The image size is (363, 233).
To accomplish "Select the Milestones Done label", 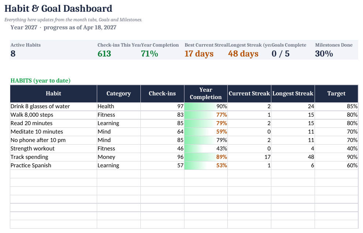I will tap(334, 45).
